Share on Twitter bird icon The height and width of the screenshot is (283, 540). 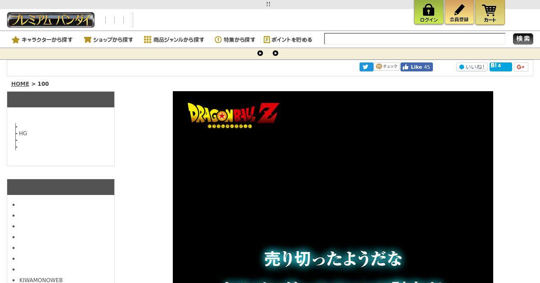[366, 67]
